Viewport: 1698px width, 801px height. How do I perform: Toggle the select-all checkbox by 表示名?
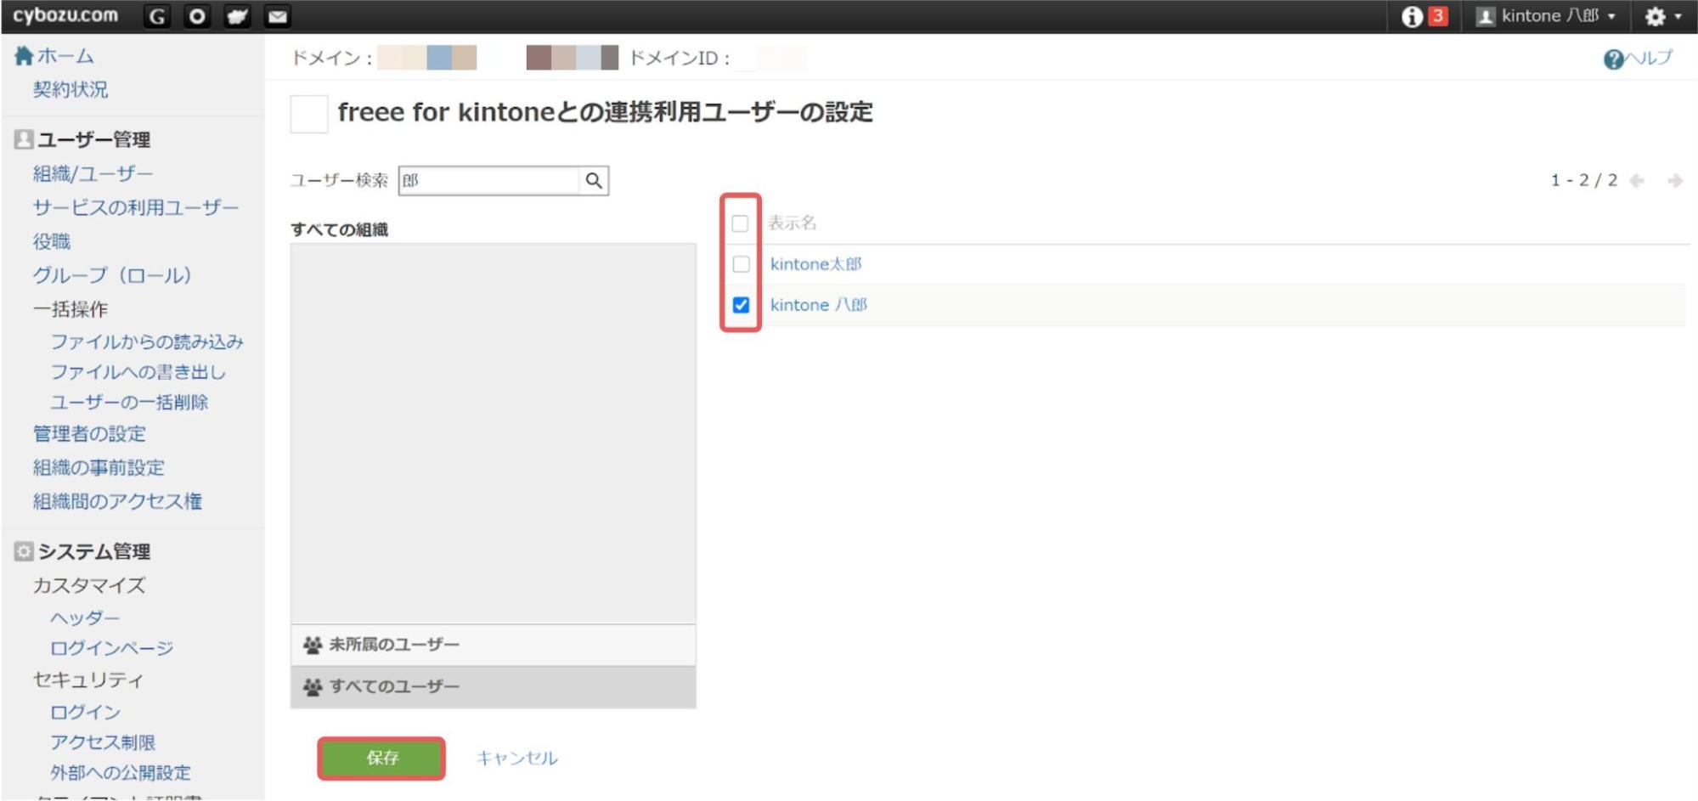pos(740,223)
